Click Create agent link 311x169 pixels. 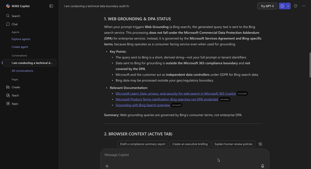click(x=20, y=47)
